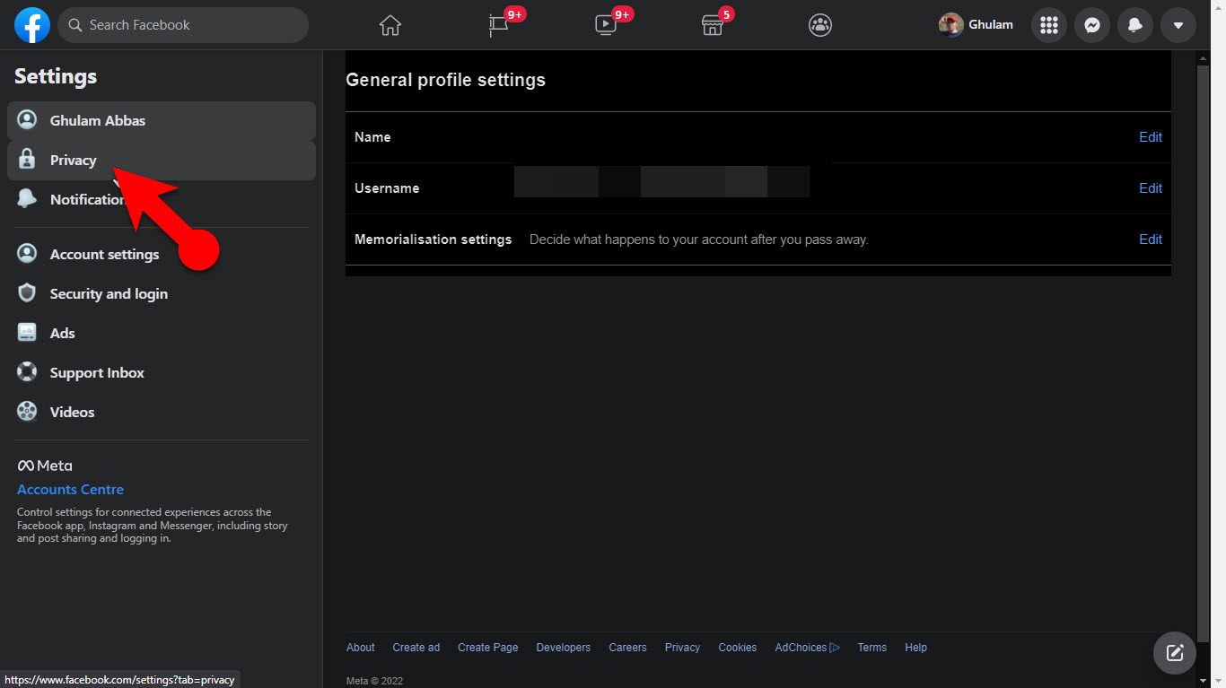This screenshot has height=688, width=1226.
Task: Open the Messenger icon
Action: [x=1091, y=25]
